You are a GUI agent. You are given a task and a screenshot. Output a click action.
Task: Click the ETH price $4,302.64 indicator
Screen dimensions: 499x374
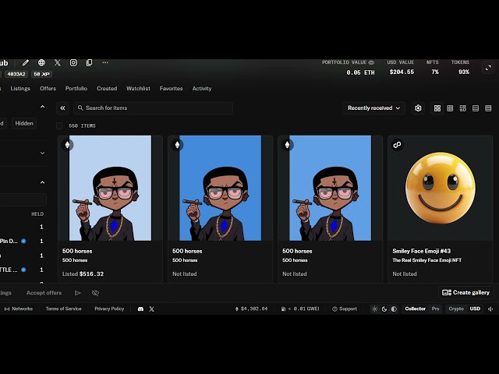(x=251, y=309)
